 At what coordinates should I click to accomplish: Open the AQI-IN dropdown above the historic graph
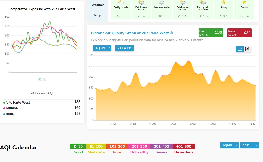click(x=102, y=48)
